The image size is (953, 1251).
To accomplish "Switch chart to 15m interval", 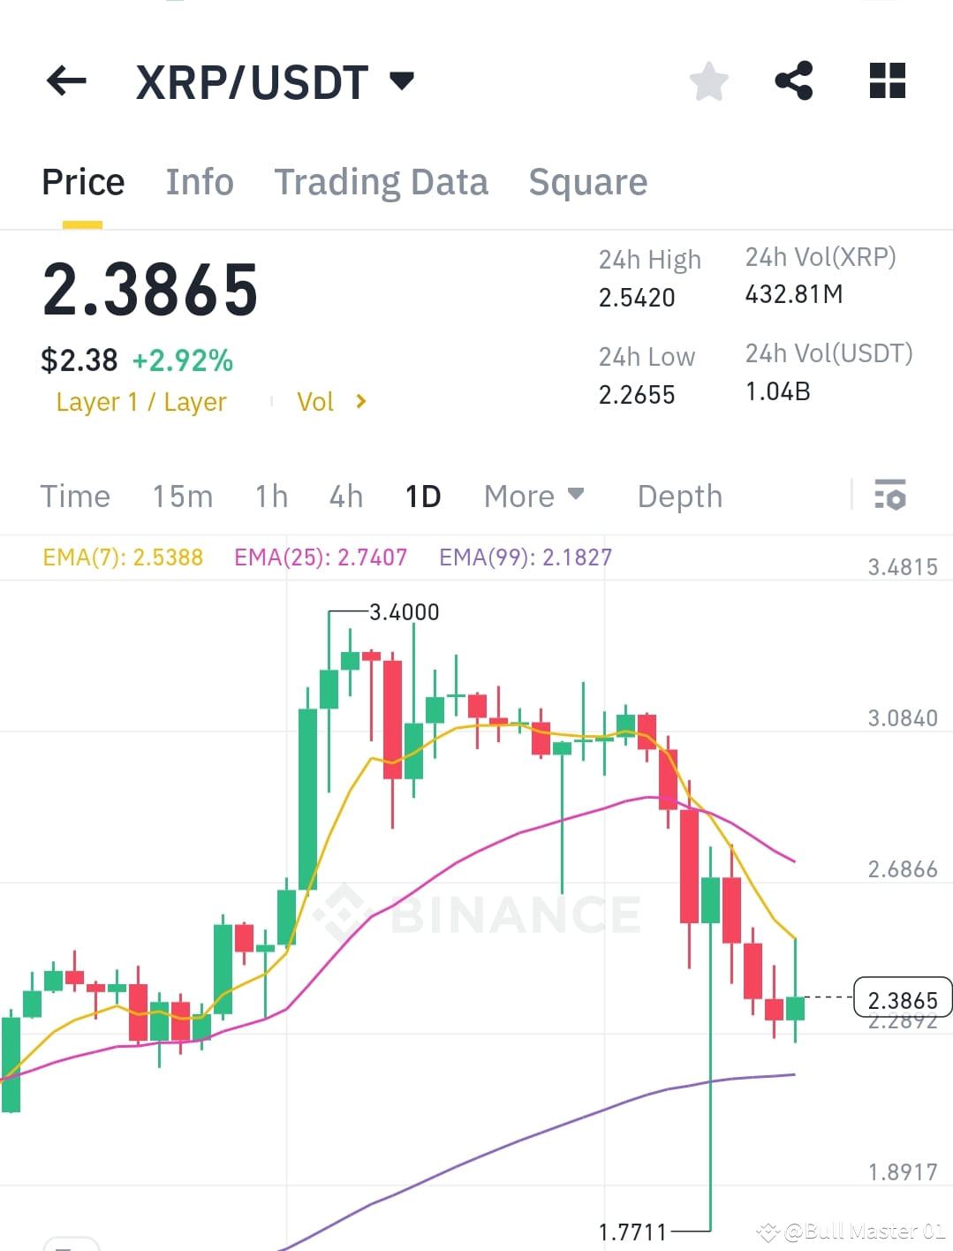I will pos(182,497).
